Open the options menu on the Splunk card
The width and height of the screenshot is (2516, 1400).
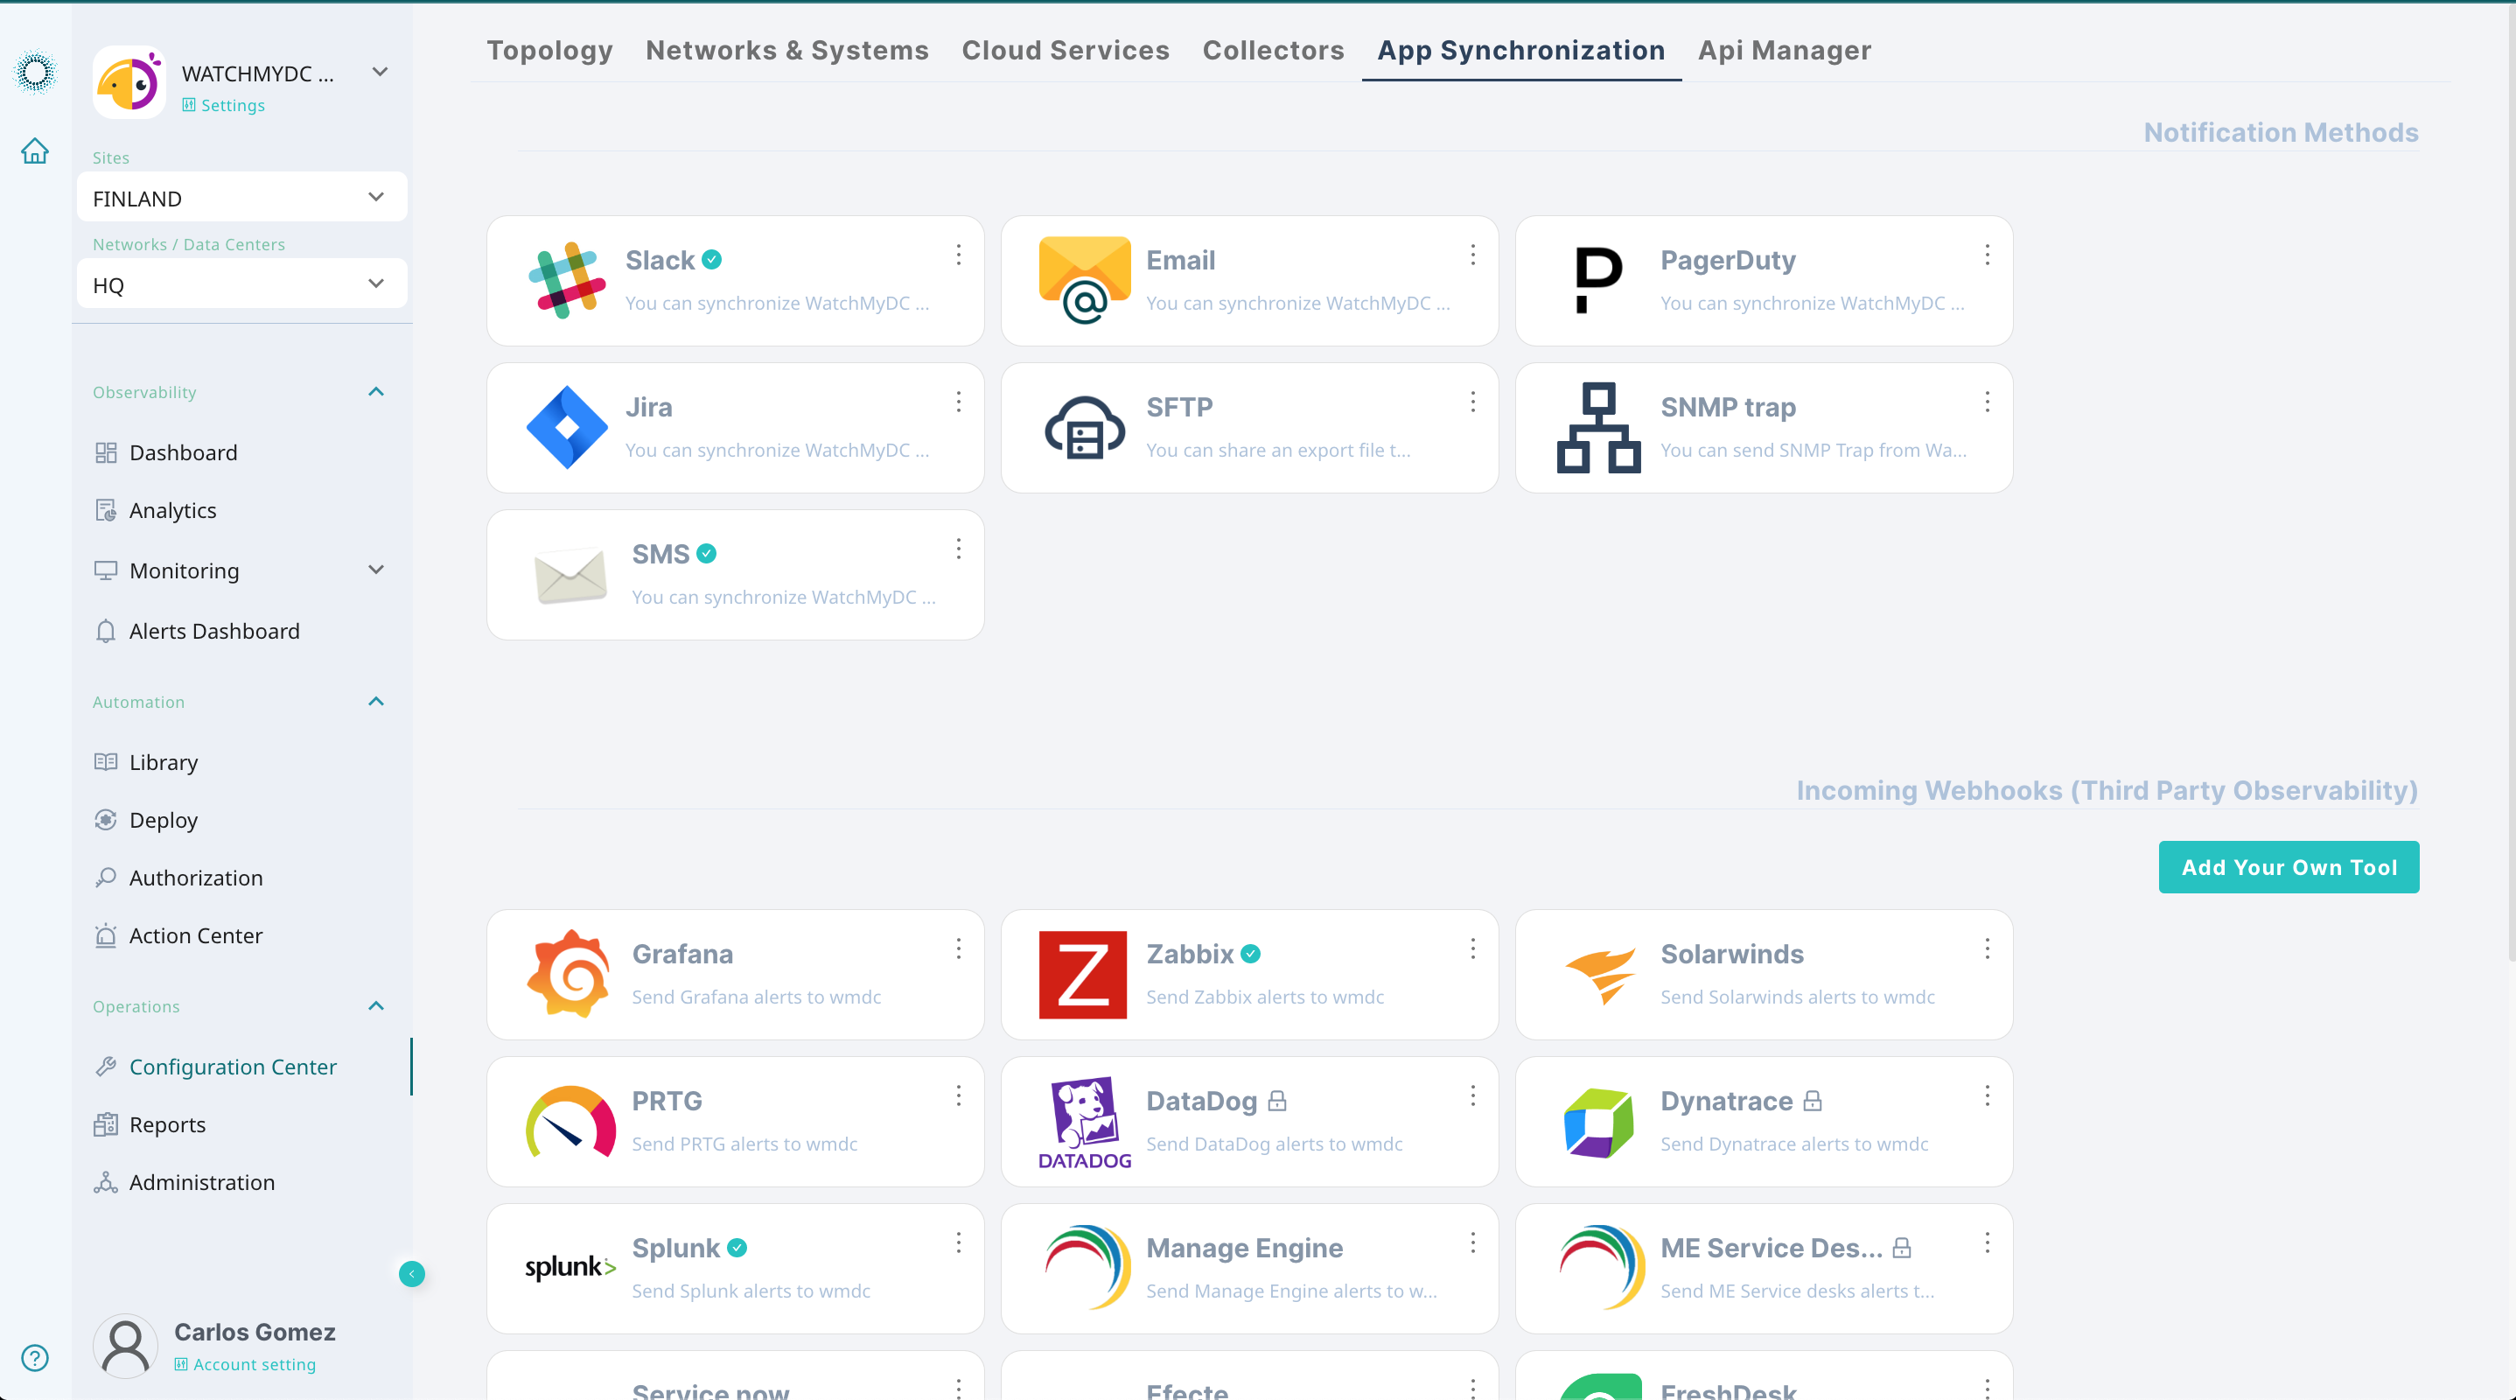point(958,1242)
